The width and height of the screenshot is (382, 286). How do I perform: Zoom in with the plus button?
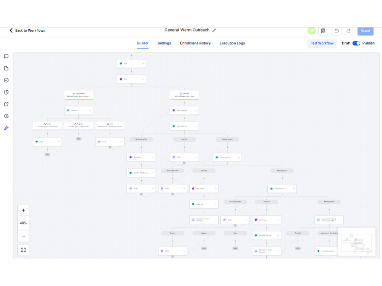point(23,210)
